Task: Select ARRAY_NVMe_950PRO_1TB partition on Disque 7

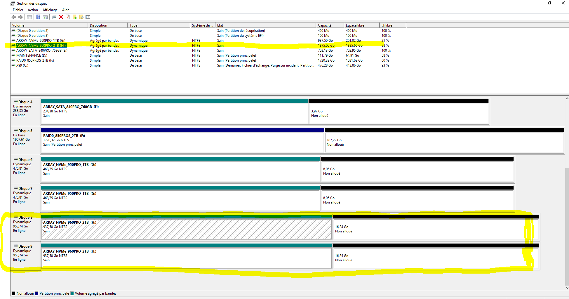Action: click(181, 198)
